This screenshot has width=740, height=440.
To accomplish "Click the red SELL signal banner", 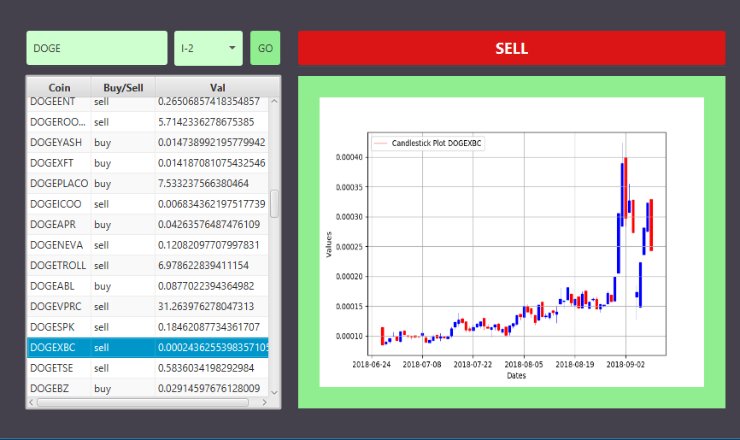I will point(512,48).
